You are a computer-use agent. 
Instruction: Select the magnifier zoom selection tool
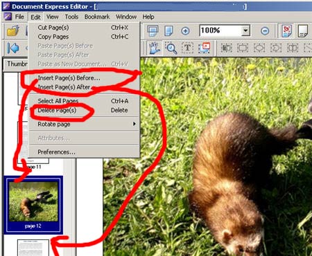coord(171,48)
